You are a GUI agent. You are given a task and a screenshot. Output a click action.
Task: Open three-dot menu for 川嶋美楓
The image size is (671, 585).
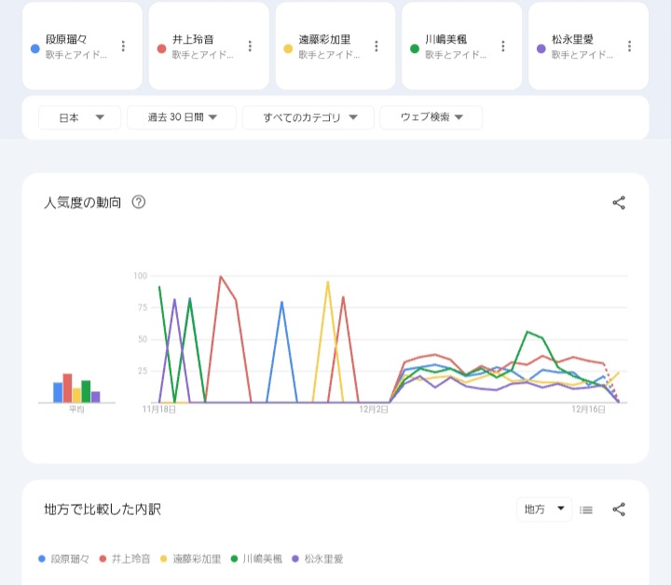(503, 47)
